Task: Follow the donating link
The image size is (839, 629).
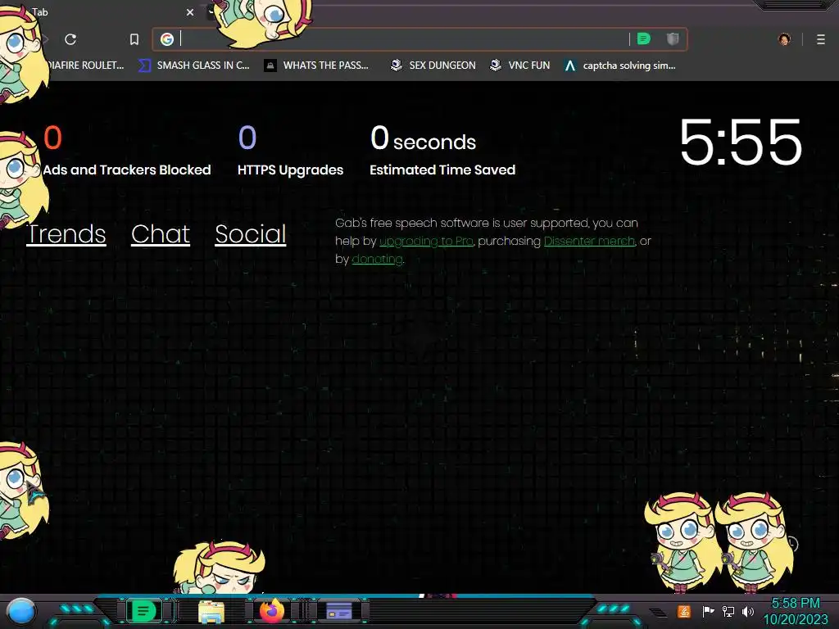Action: tap(377, 260)
